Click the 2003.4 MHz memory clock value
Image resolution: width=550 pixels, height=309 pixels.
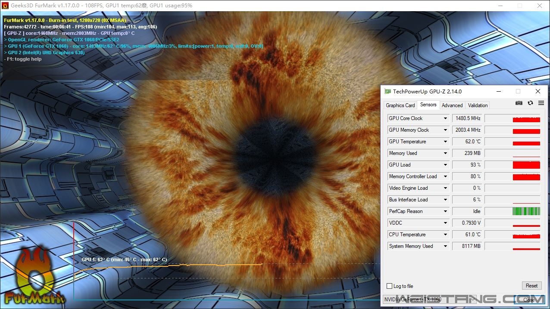tap(467, 130)
